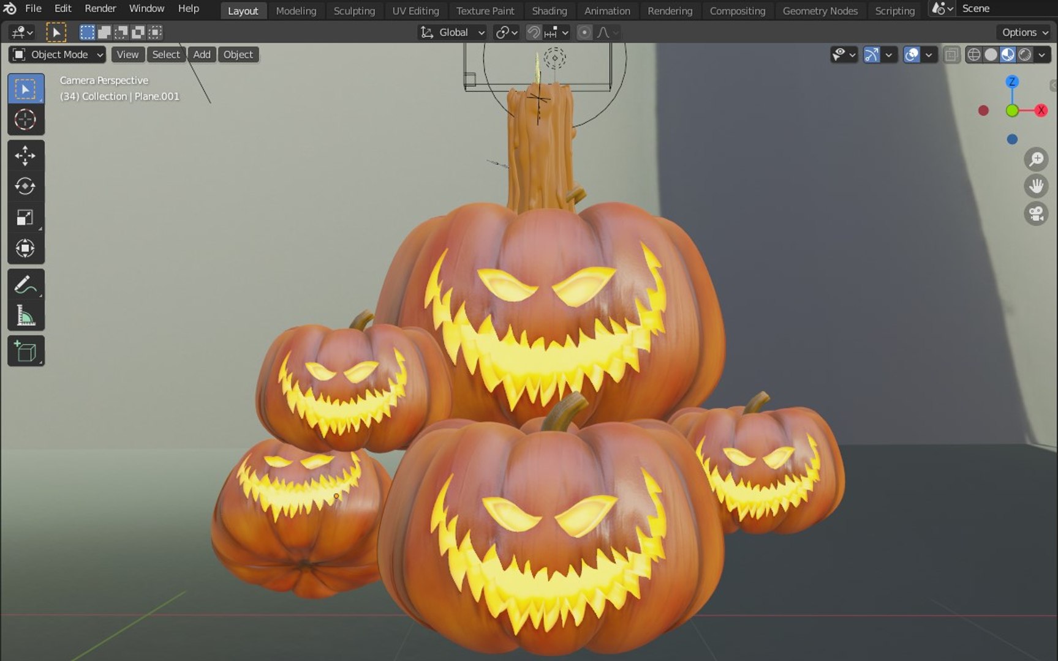
Task: Snap view to the blue Z axis
Action: point(1012,81)
